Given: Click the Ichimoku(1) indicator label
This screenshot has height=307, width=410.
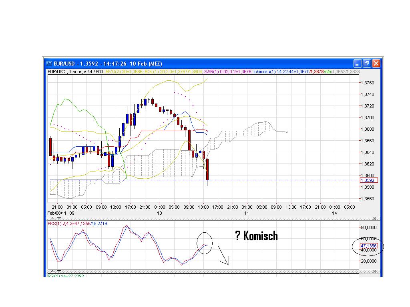Looking at the screenshot, I should pos(264,72).
